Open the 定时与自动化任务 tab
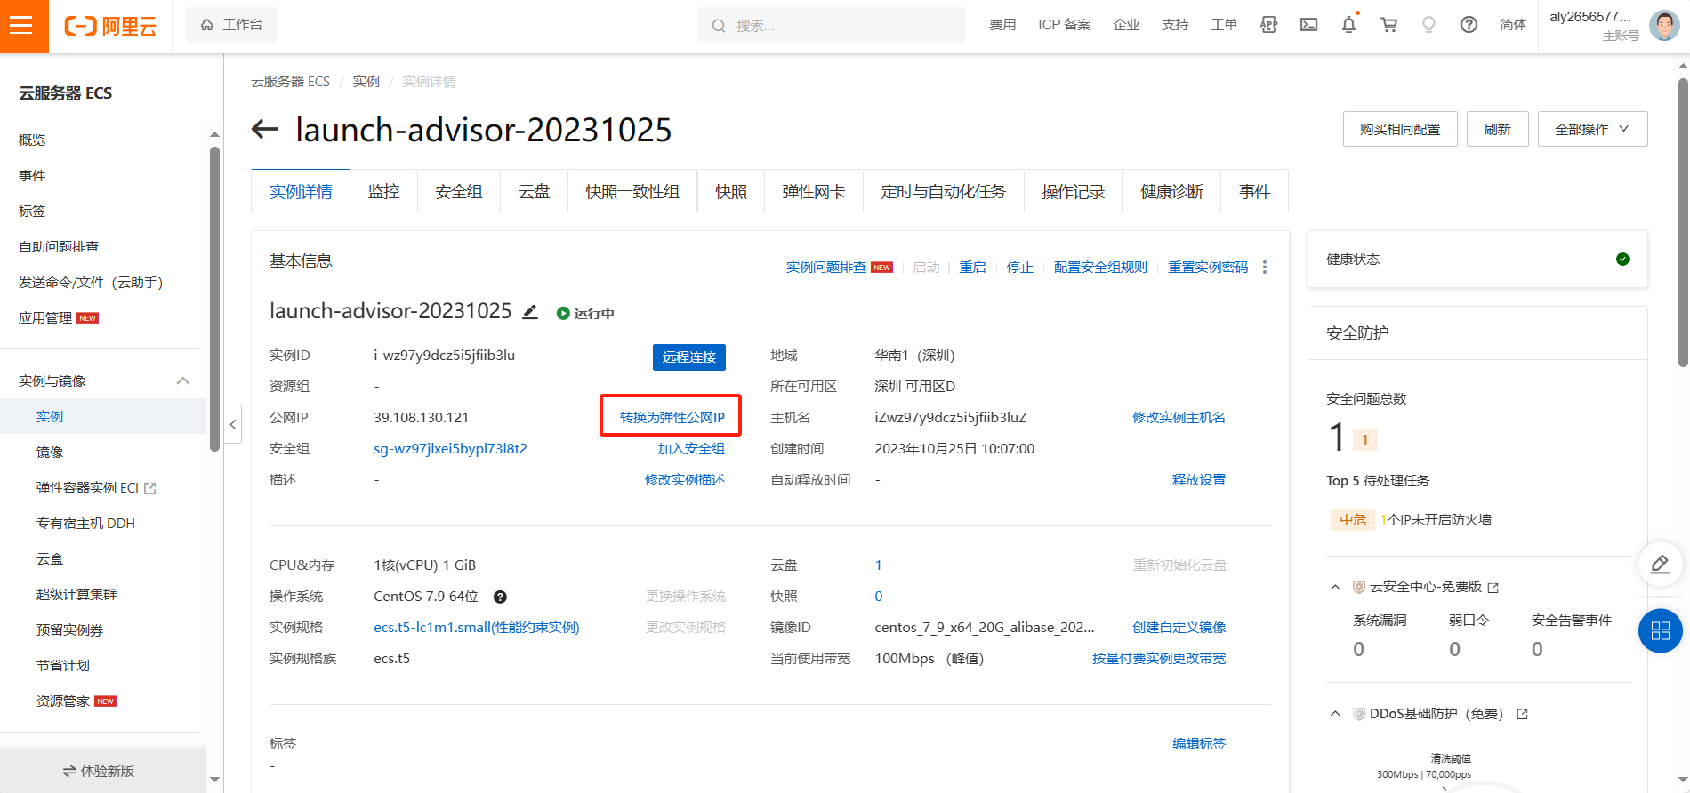 click(x=943, y=191)
